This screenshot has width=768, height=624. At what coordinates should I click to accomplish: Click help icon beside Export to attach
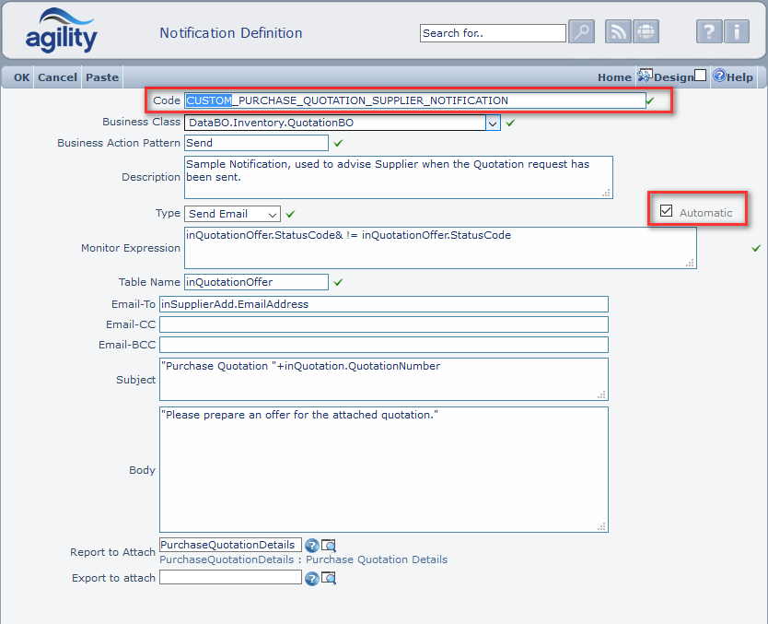[x=311, y=578]
